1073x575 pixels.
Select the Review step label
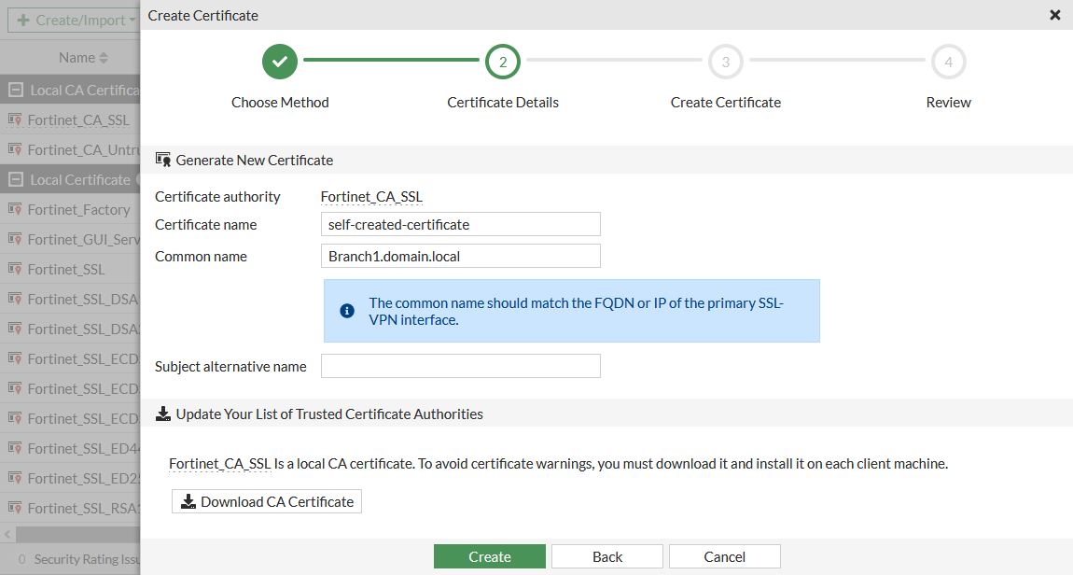(x=948, y=102)
